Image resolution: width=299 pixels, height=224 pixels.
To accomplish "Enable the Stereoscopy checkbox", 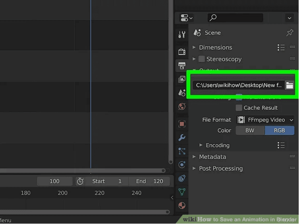I will (x=202, y=59).
